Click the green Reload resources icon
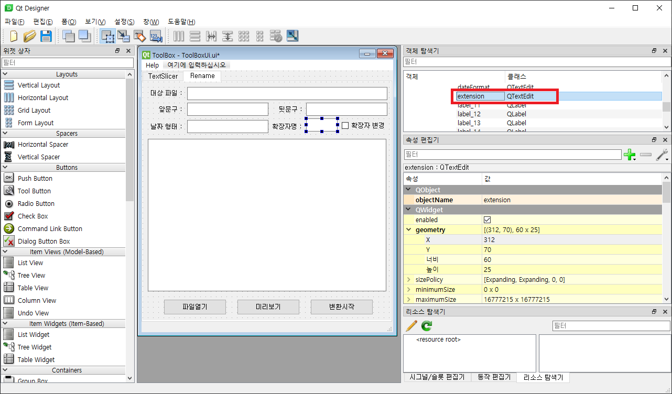This screenshot has height=394, width=672. (x=426, y=325)
